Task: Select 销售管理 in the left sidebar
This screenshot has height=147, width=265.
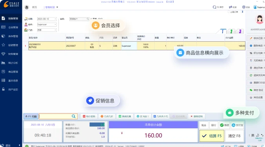Action: [x=11, y=18]
